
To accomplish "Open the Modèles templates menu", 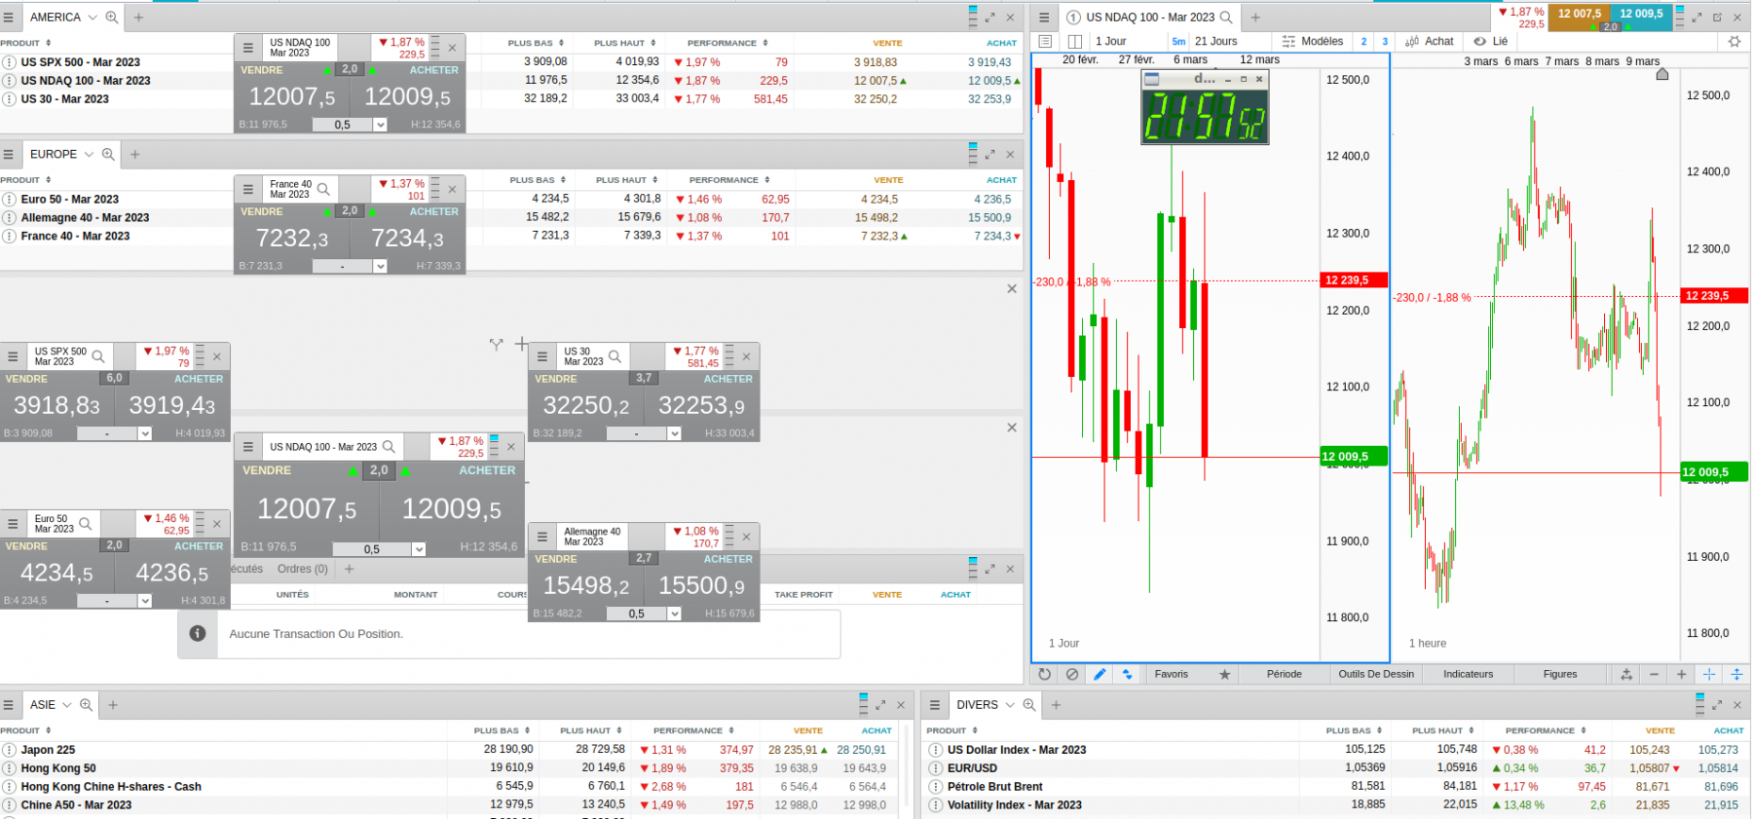I will (x=1313, y=41).
